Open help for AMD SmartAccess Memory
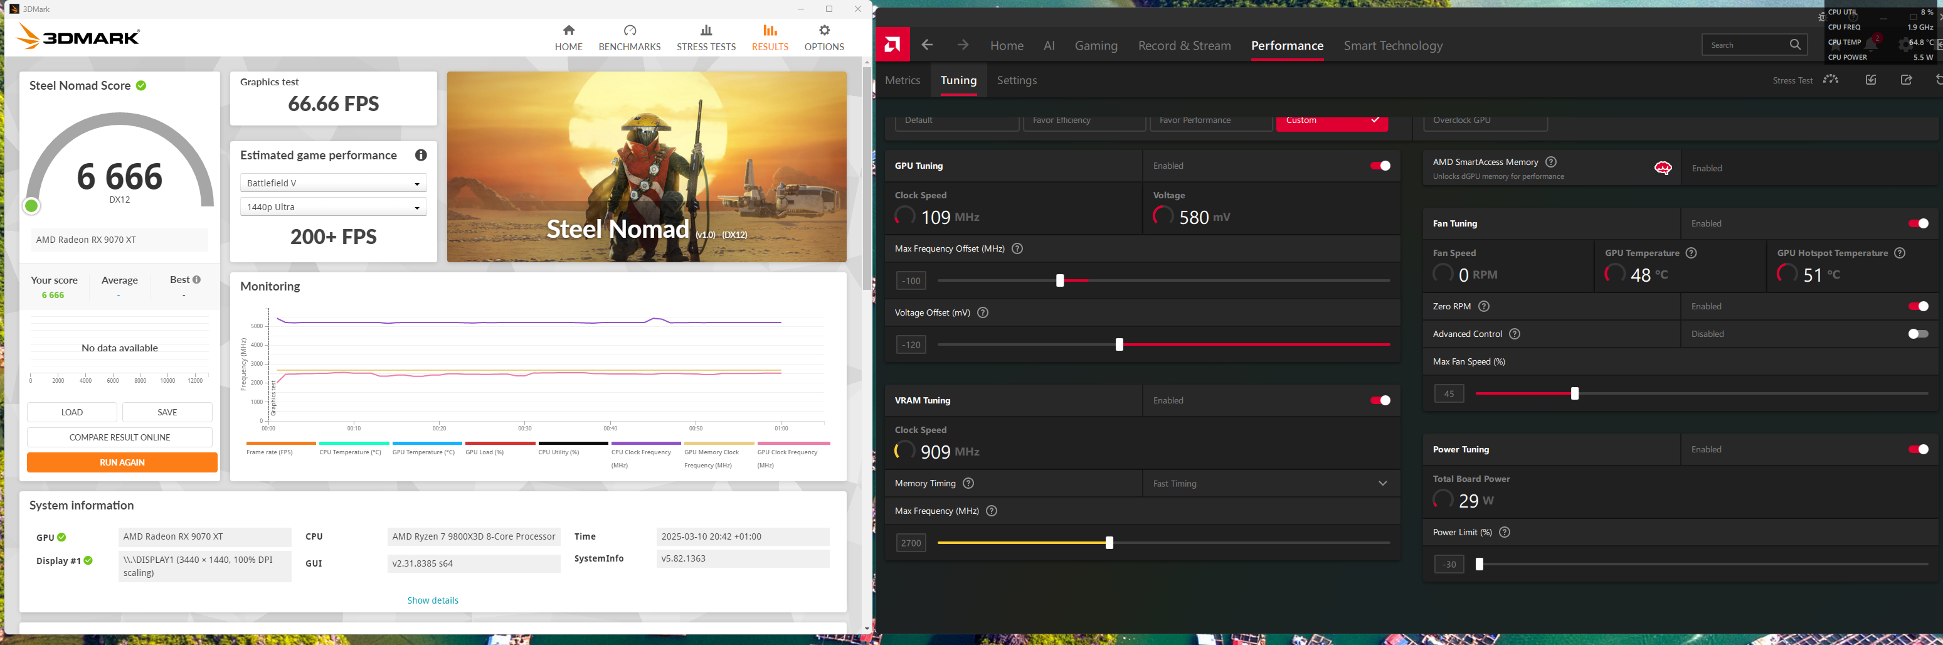This screenshot has height=645, width=1943. (x=1551, y=163)
